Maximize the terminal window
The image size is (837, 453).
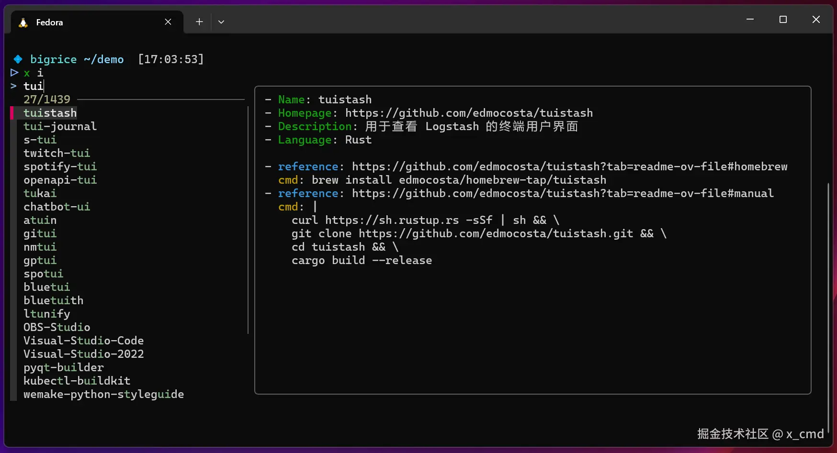point(783,20)
